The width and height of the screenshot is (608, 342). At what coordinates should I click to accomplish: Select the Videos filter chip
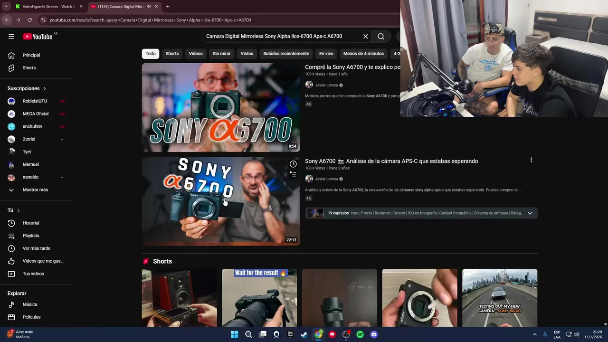[196, 54]
